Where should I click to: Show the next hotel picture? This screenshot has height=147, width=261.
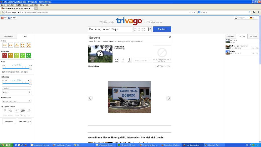(x=169, y=98)
